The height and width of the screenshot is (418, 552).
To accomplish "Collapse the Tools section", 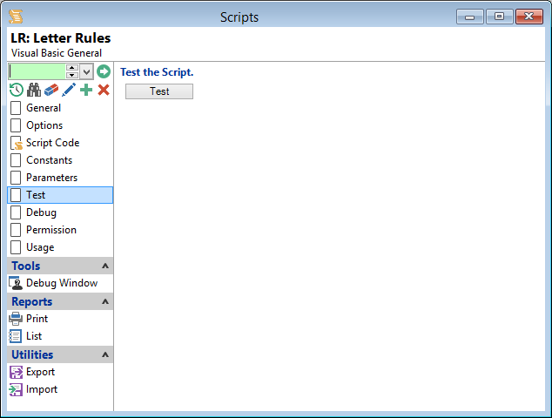I will pos(105,266).
